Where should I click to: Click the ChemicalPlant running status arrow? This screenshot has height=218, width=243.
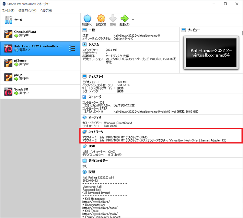pyautogui.click(x=16, y=36)
